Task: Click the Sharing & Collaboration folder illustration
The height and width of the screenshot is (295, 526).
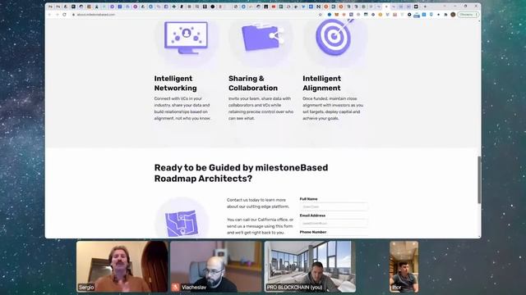Action: tap(262, 38)
